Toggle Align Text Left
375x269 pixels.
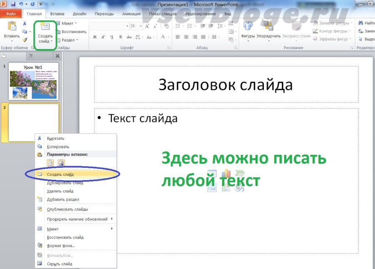pos(177,37)
